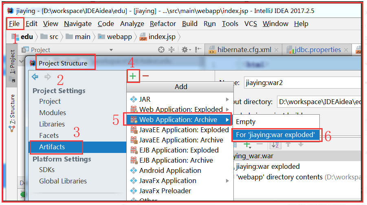Open the Navigate menu
This screenshot has height=205, width=367.
pos(78,24)
